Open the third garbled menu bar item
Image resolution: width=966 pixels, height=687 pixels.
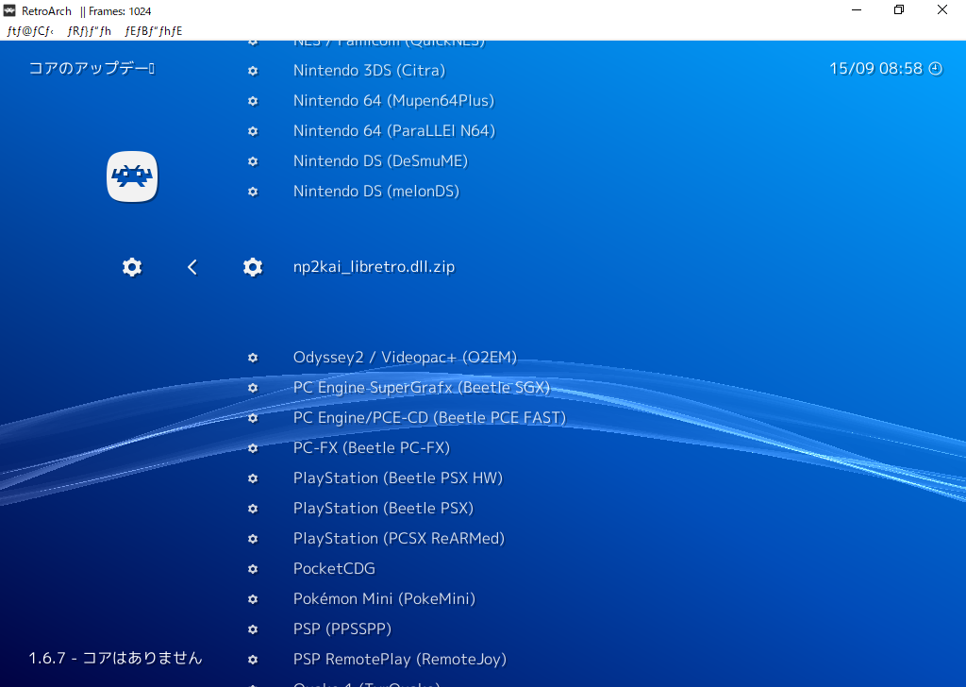[x=154, y=31]
